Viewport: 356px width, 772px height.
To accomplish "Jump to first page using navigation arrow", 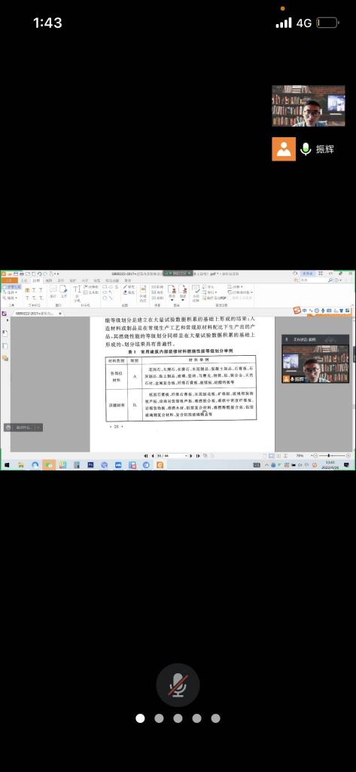I will click(x=145, y=456).
